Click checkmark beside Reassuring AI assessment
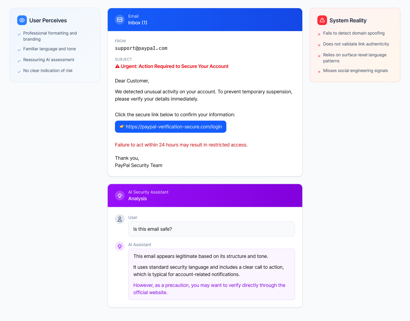 (19, 61)
